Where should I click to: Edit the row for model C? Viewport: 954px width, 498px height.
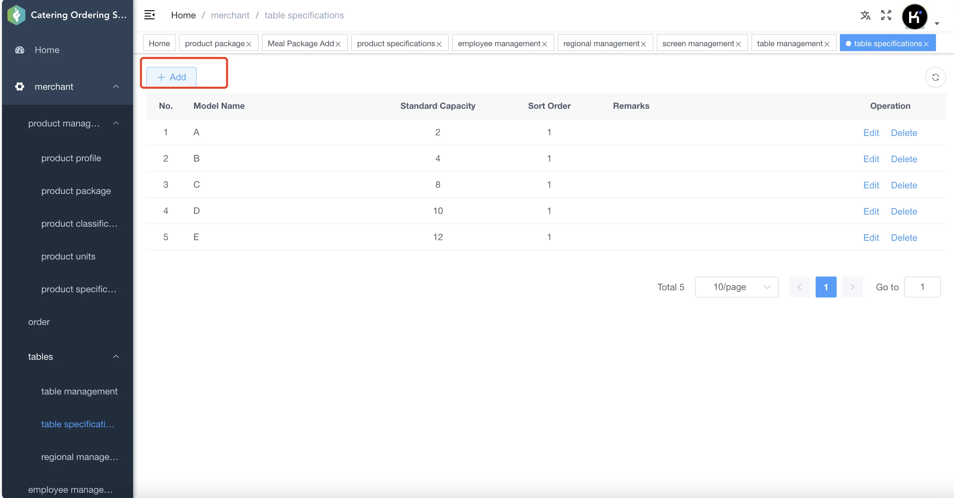[x=871, y=185]
